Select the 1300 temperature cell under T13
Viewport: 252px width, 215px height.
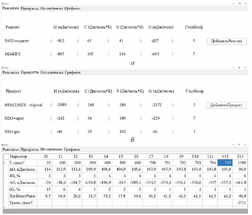(239, 162)
